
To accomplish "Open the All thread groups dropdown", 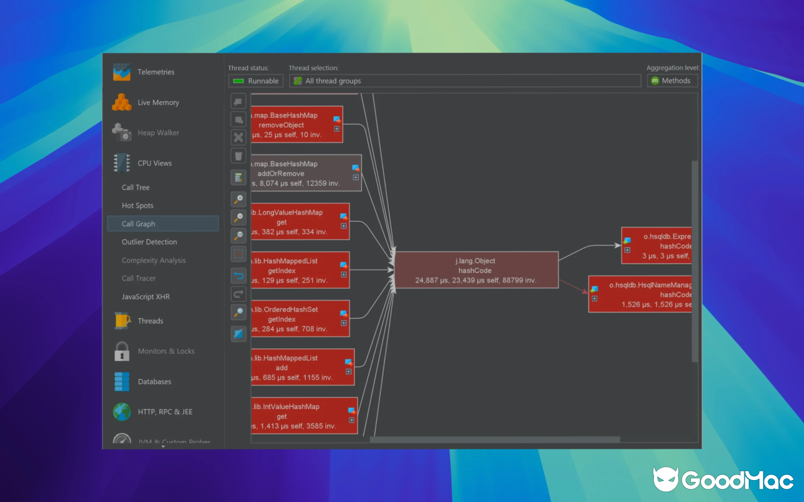I will tap(465, 80).
